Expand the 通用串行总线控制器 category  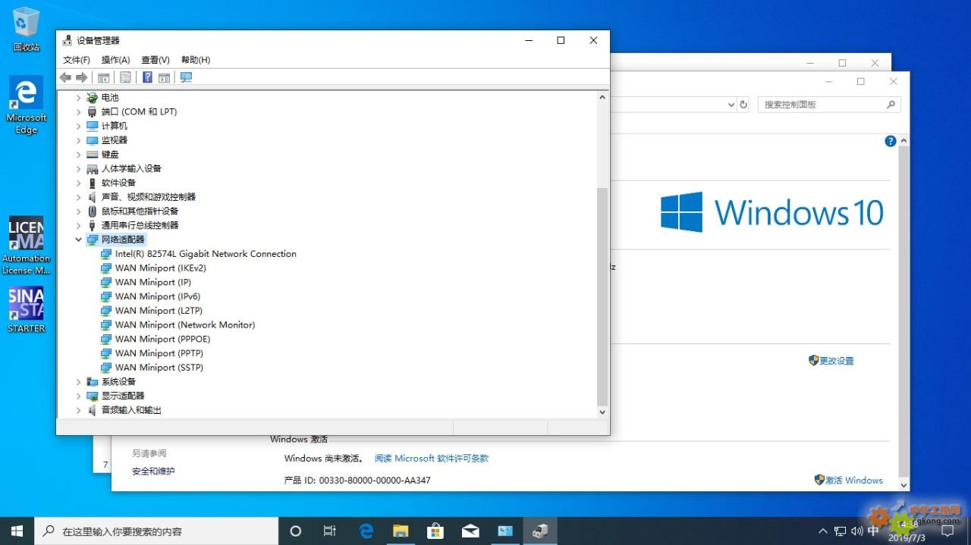click(78, 225)
